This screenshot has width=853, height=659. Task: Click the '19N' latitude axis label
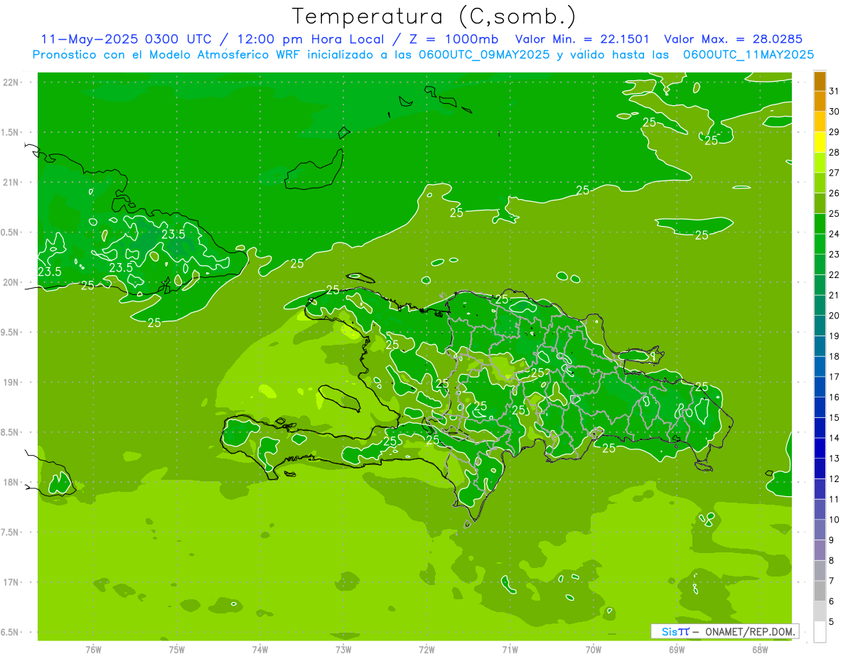pyautogui.click(x=11, y=382)
